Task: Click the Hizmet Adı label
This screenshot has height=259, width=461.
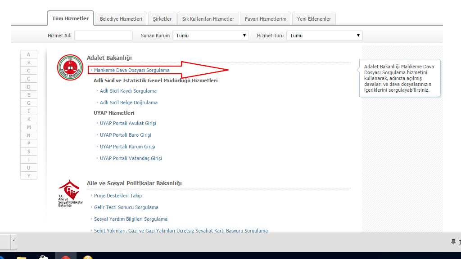Action: point(59,36)
